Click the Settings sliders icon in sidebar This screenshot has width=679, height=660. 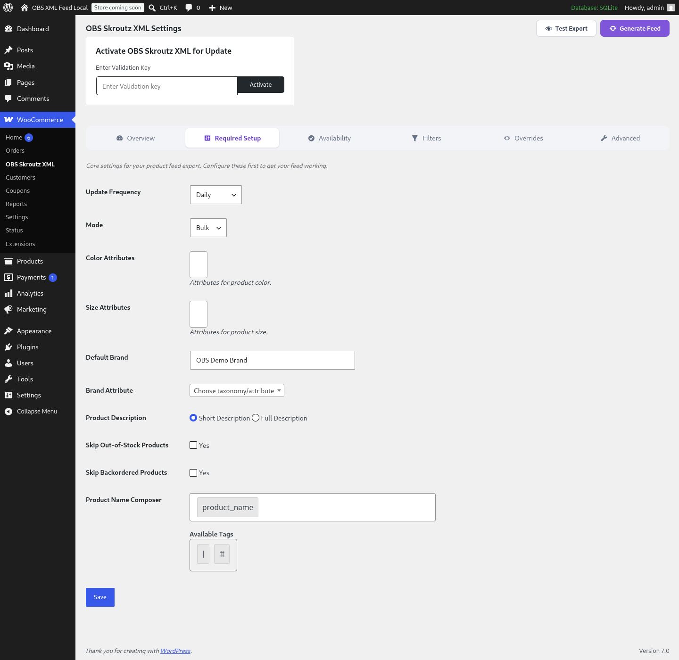pyautogui.click(x=8, y=395)
